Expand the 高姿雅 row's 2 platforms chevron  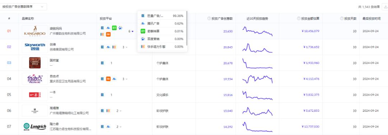pos(120,111)
